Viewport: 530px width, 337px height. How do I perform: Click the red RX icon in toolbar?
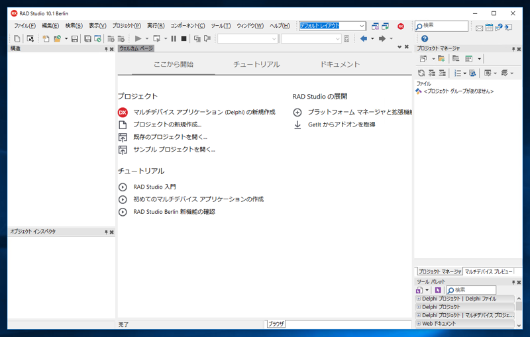pos(401,26)
